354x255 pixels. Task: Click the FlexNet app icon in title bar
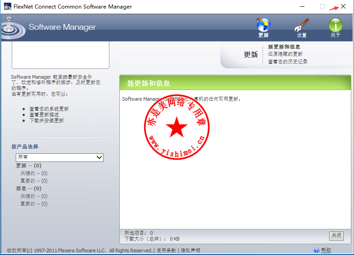[7, 7]
